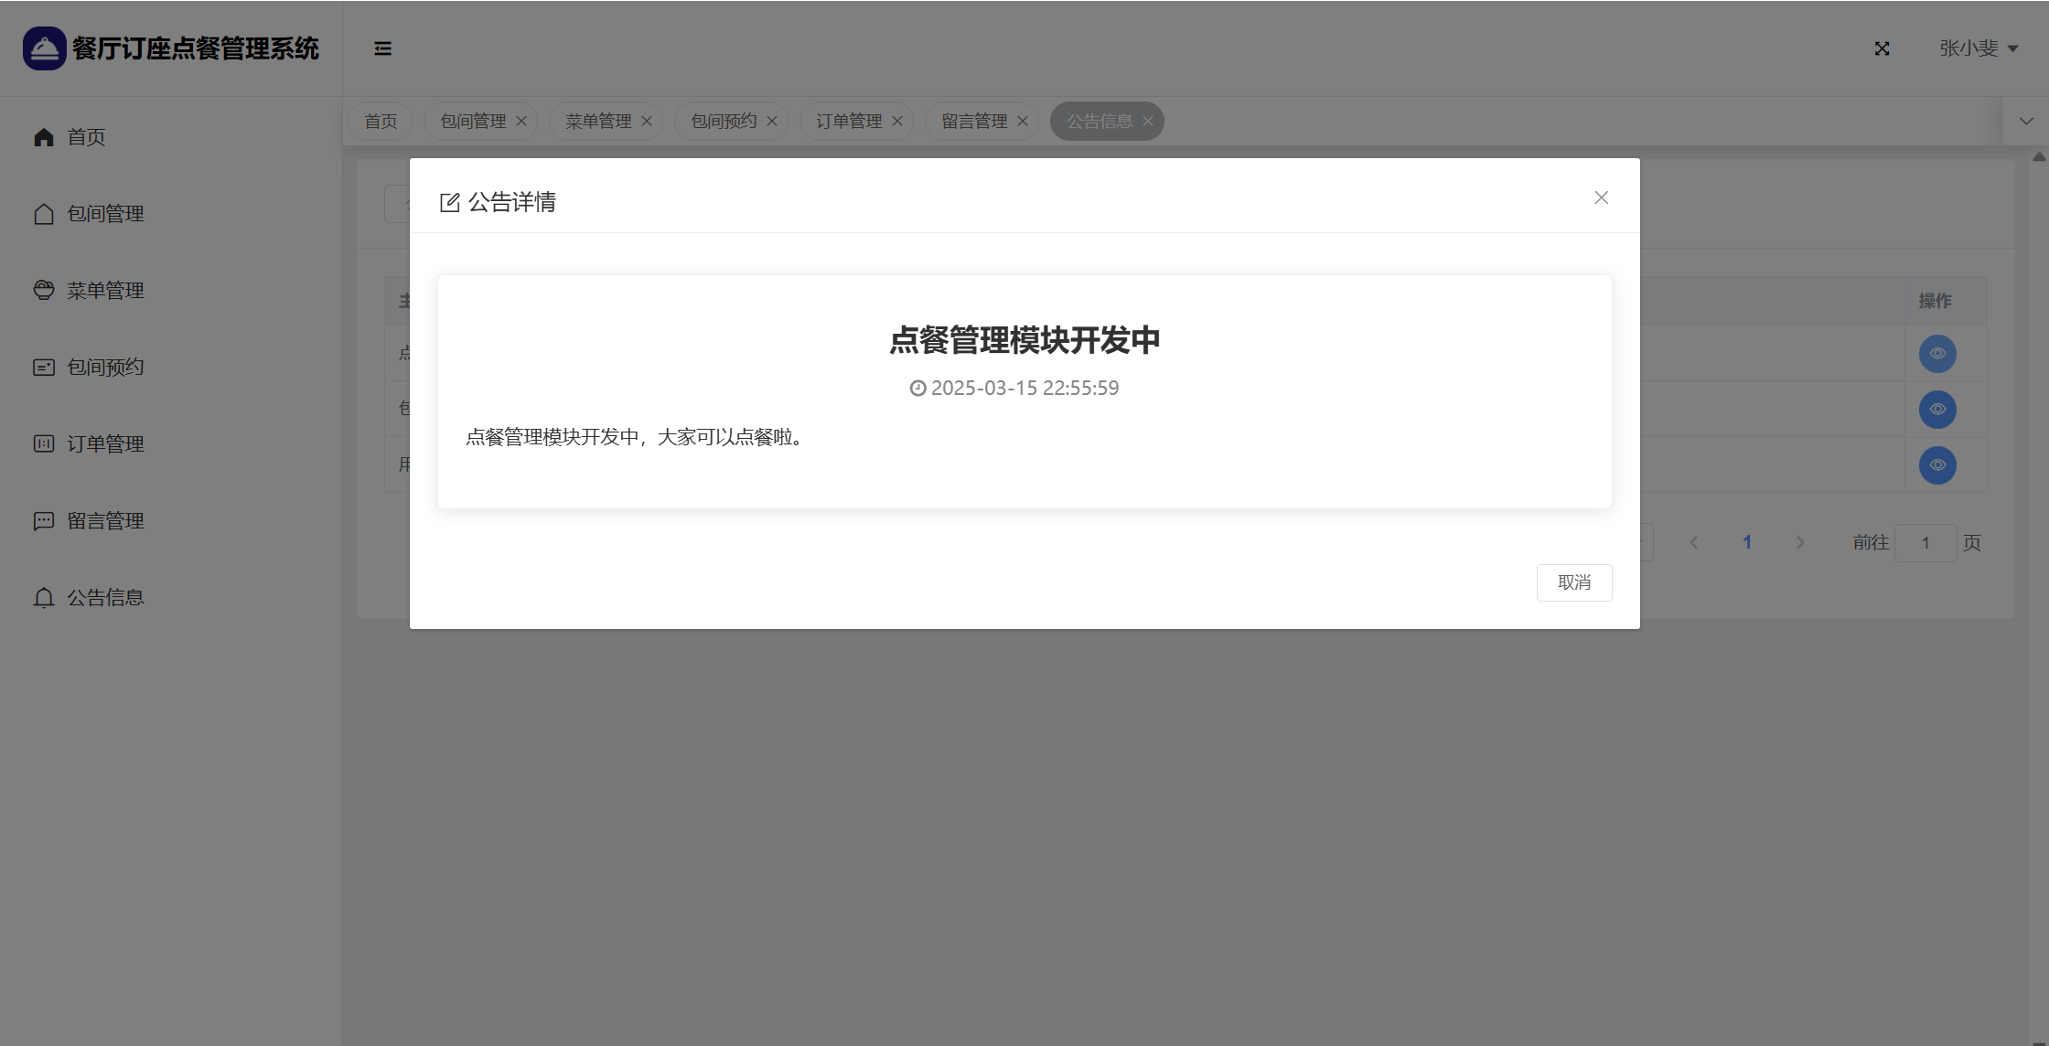Toggle fullscreen mode icon in header
The width and height of the screenshot is (2049, 1046).
(1882, 48)
